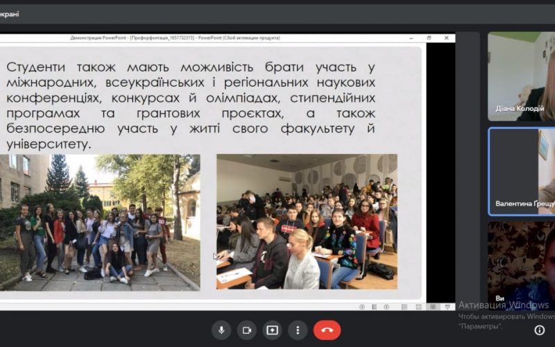Click the slide paragraph starting with "Студенти також"
The width and height of the screenshot is (555, 347).
[x=191, y=105]
